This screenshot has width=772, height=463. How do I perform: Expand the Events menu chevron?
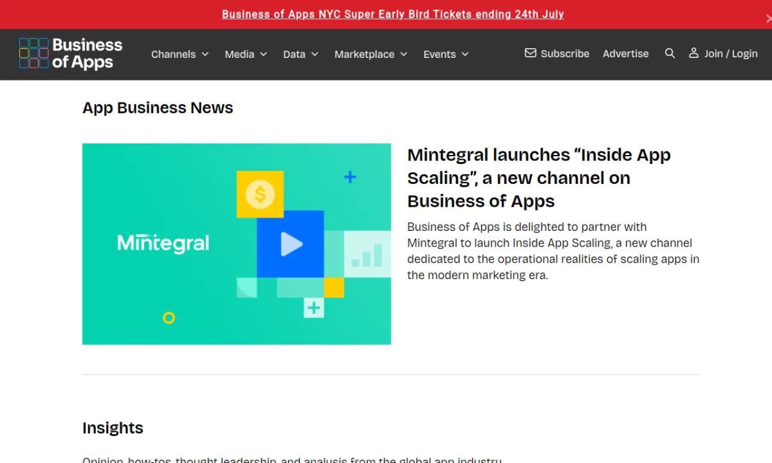click(x=465, y=54)
